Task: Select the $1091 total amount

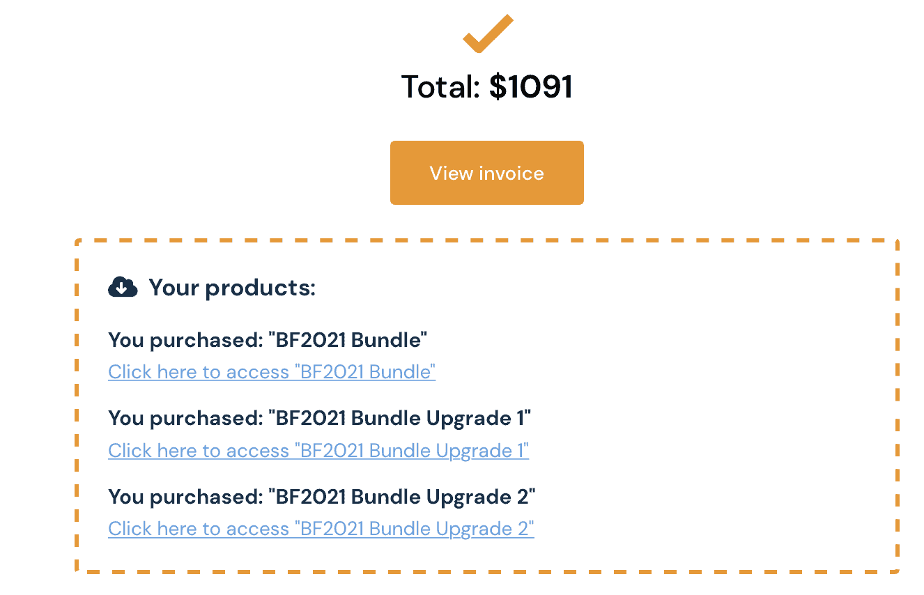Action: pyautogui.click(x=531, y=87)
